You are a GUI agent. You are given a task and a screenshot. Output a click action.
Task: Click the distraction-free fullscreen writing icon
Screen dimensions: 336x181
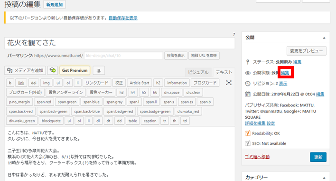pos(229,83)
